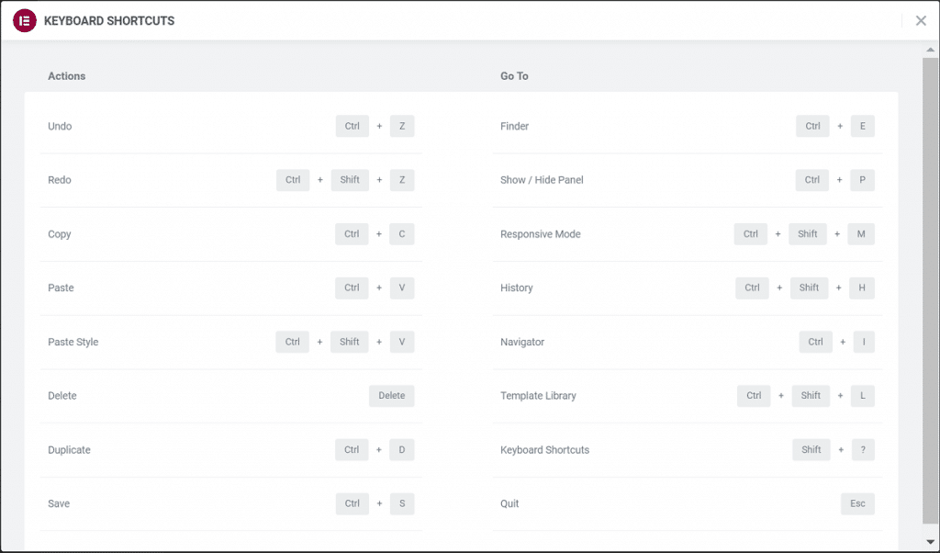Click the S key in Save row
Image resolution: width=940 pixels, height=553 pixels.
402,503
